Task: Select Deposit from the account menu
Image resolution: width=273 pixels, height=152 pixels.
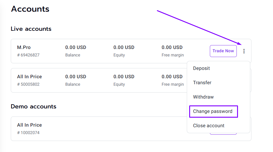Action: pyautogui.click(x=201, y=68)
